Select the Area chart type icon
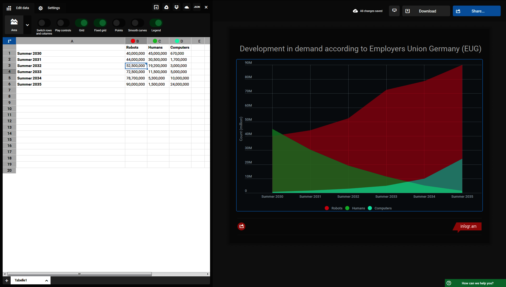The width and height of the screenshot is (506, 287). pos(14,24)
